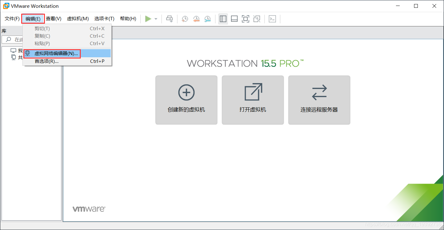Take a snapshot with the clock-plus icon
444x230 pixels.
point(185,19)
